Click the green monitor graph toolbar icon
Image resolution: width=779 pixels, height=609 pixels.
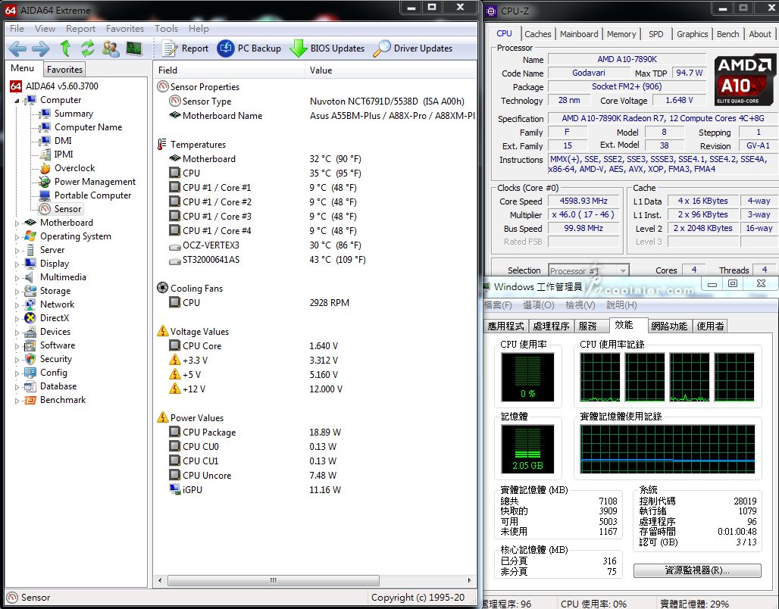[x=134, y=48]
